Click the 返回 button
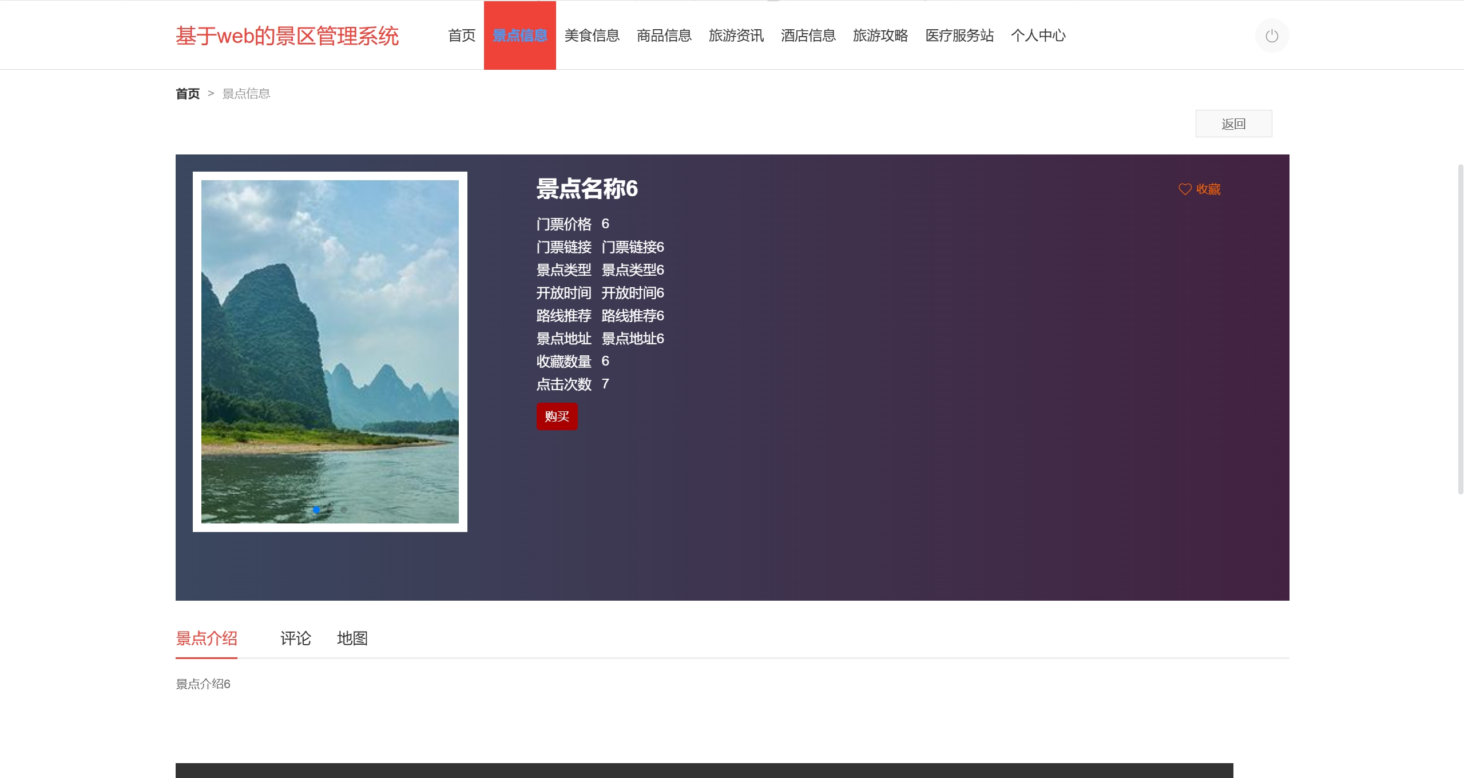The image size is (1464, 778). click(1233, 124)
